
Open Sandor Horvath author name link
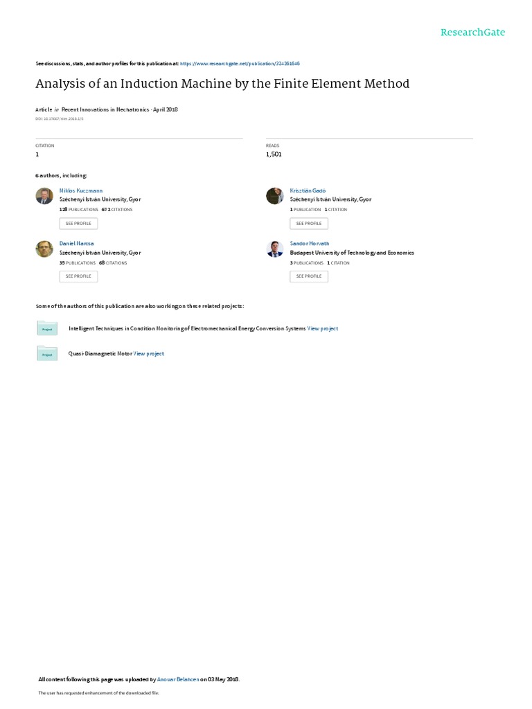[x=310, y=243]
